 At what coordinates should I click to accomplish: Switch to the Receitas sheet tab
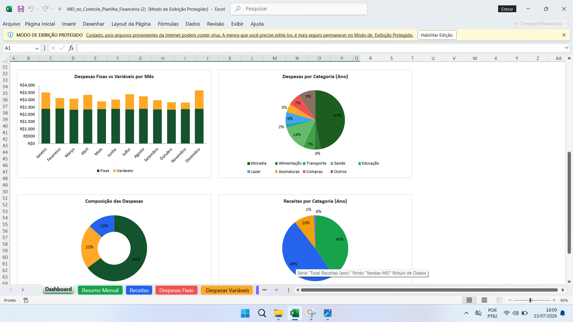point(139,290)
